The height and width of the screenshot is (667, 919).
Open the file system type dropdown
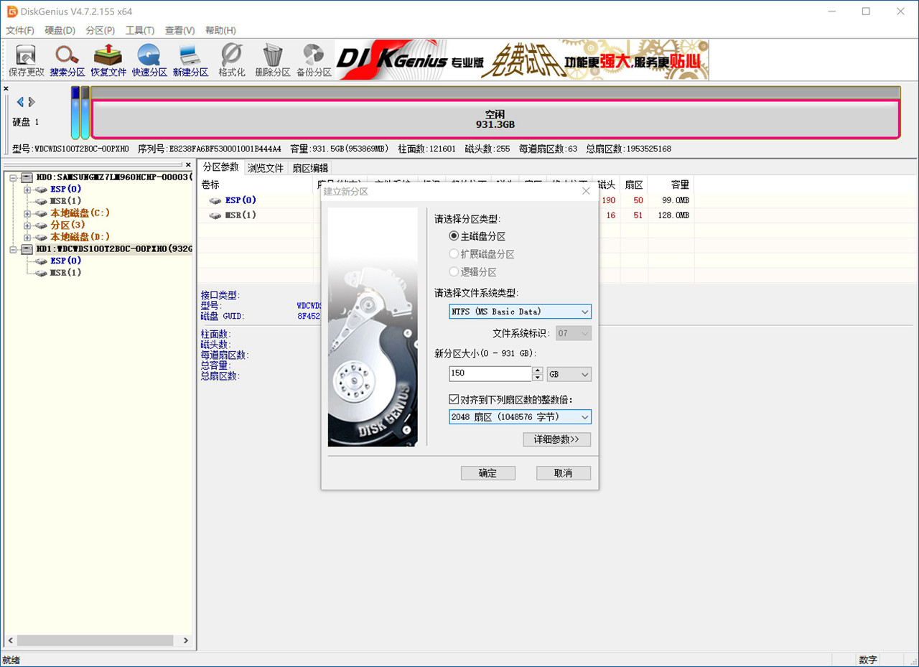585,312
